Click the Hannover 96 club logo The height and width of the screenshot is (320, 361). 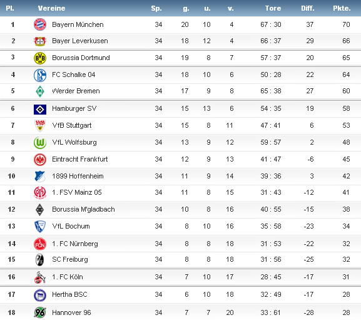point(40,312)
